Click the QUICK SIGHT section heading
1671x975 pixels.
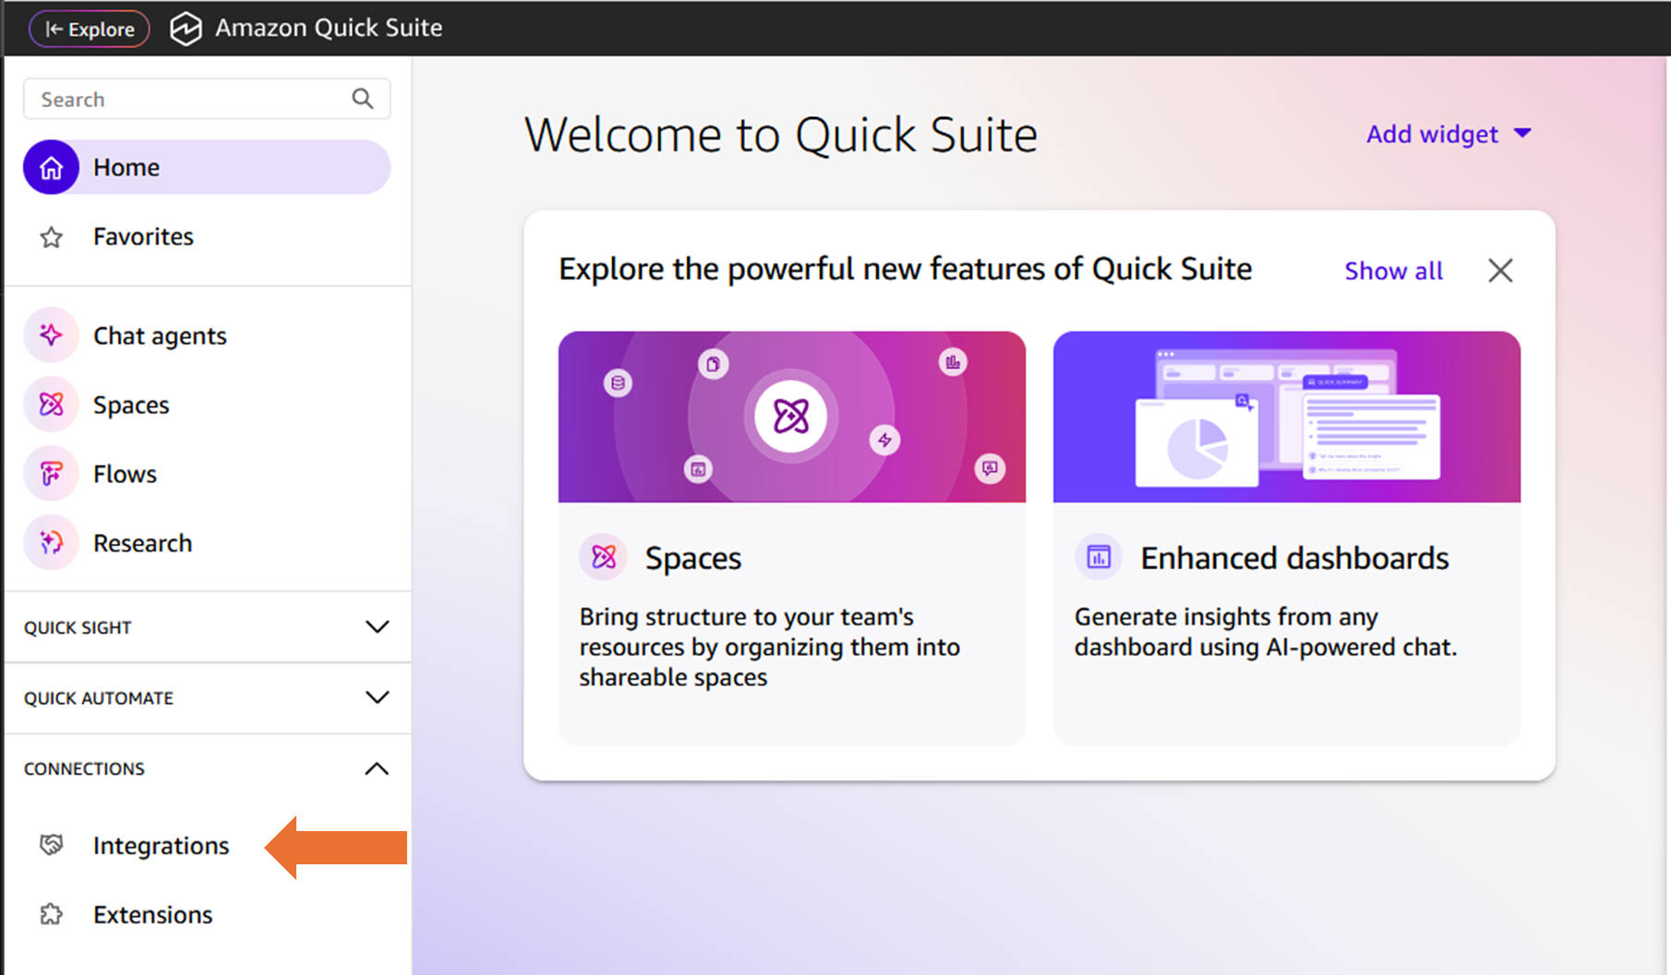(x=78, y=628)
